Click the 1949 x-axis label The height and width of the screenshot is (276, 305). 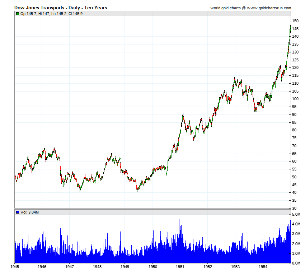pos(125,267)
